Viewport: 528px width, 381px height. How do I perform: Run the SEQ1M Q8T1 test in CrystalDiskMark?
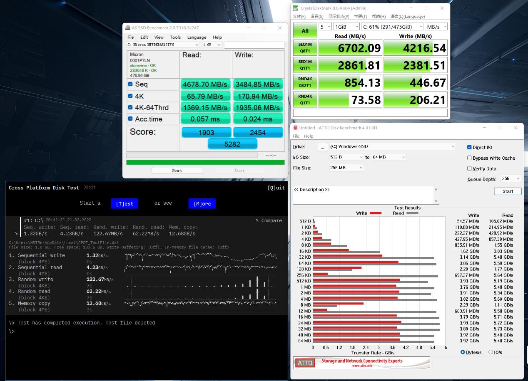click(x=305, y=48)
